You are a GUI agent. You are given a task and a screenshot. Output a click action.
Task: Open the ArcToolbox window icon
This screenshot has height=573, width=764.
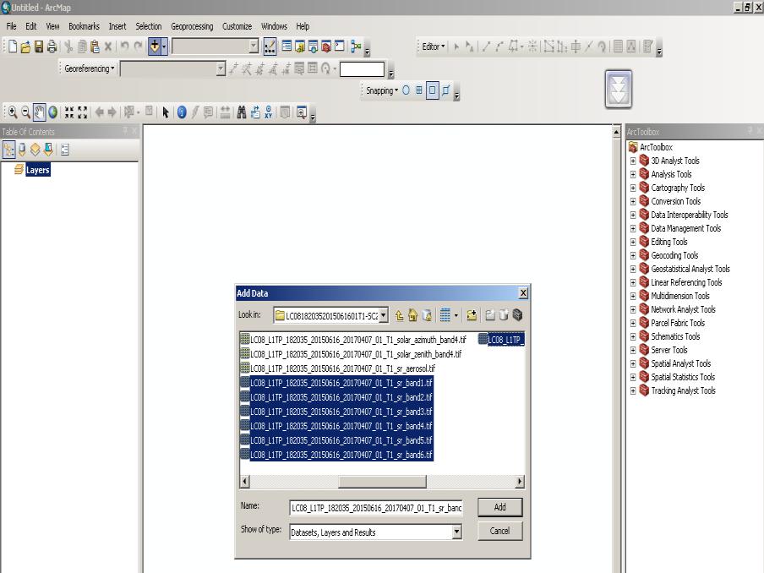click(326, 46)
